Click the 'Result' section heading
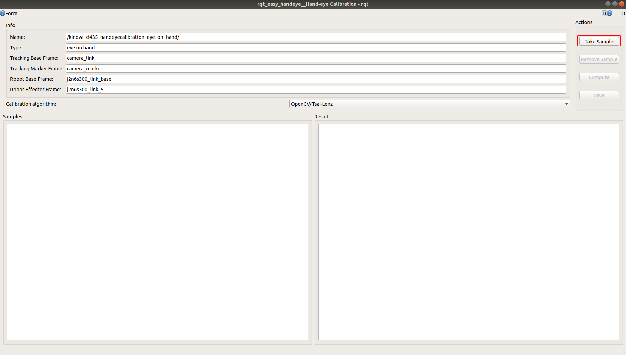 (x=321, y=117)
